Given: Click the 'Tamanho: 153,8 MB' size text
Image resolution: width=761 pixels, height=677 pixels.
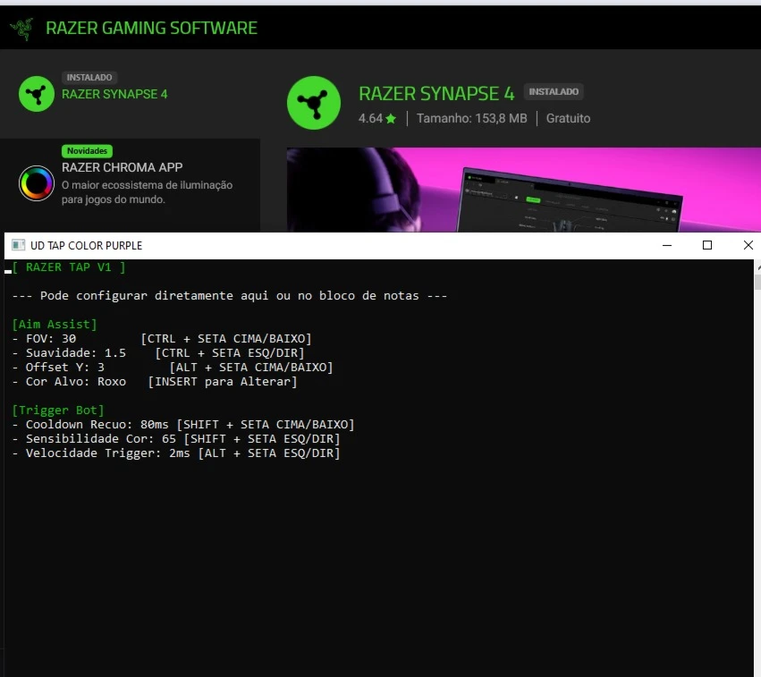Looking at the screenshot, I should point(472,118).
